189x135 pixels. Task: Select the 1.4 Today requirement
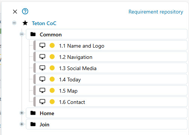[110, 79]
